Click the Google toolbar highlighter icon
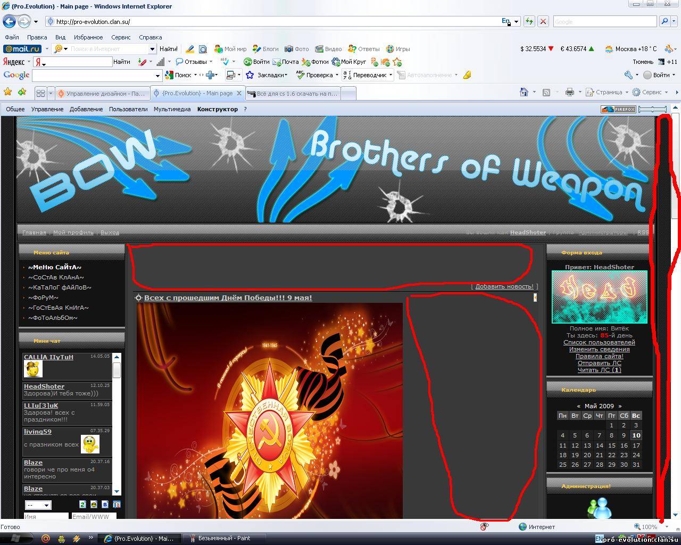 click(467, 75)
